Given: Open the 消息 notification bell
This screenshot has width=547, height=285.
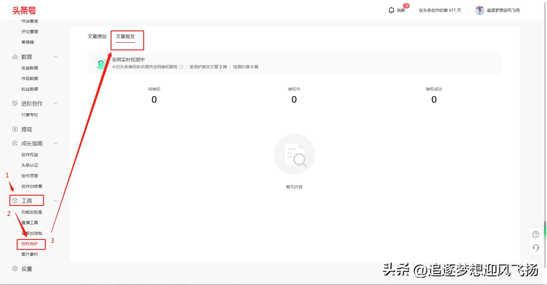Looking at the screenshot, I should pos(391,10).
